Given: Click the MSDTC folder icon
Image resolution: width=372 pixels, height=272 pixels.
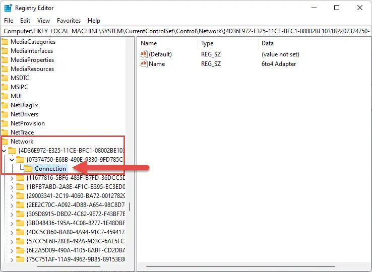Looking at the screenshot, I should tap(5, 78).
